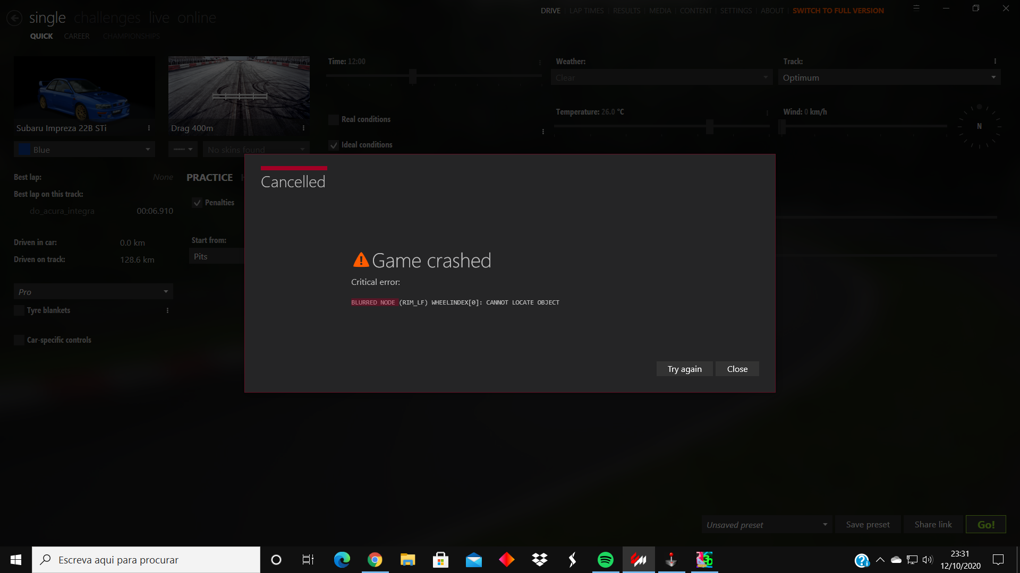The height and width of the screenshot is (573, 1020).
Task: Open the No skins found dropdown
Action: pyautogui.click(x=256, y=150)
